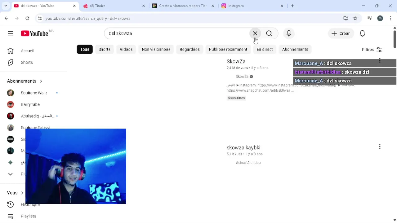397x223 pixels.
Task: Open Historique icon in sidebar
Action: (10, 204)
